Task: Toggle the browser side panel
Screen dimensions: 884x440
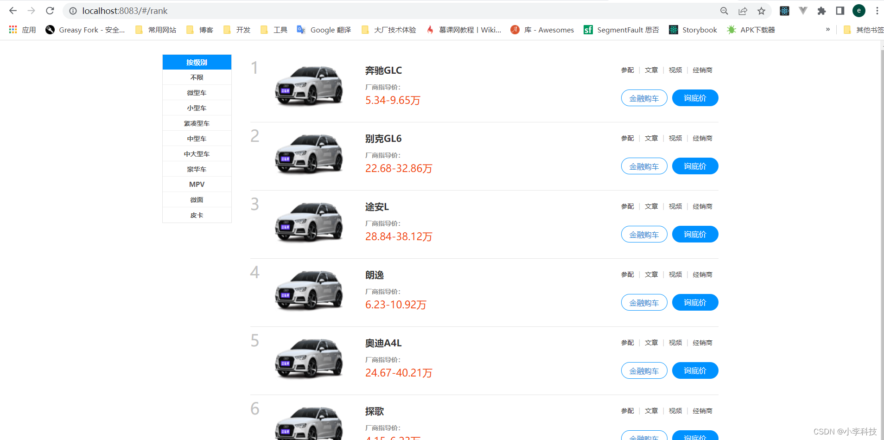Action: (x=840, y=11)
